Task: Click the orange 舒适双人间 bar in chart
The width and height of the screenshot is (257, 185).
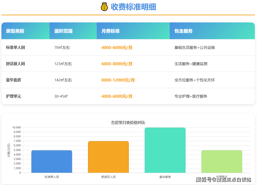Action: click(108, 157)
